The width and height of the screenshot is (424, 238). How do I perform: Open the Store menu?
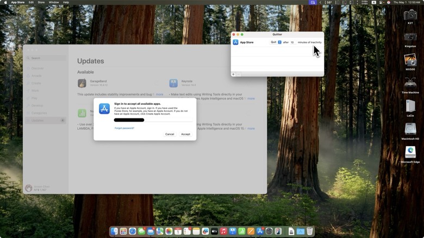tap(41, 2)
